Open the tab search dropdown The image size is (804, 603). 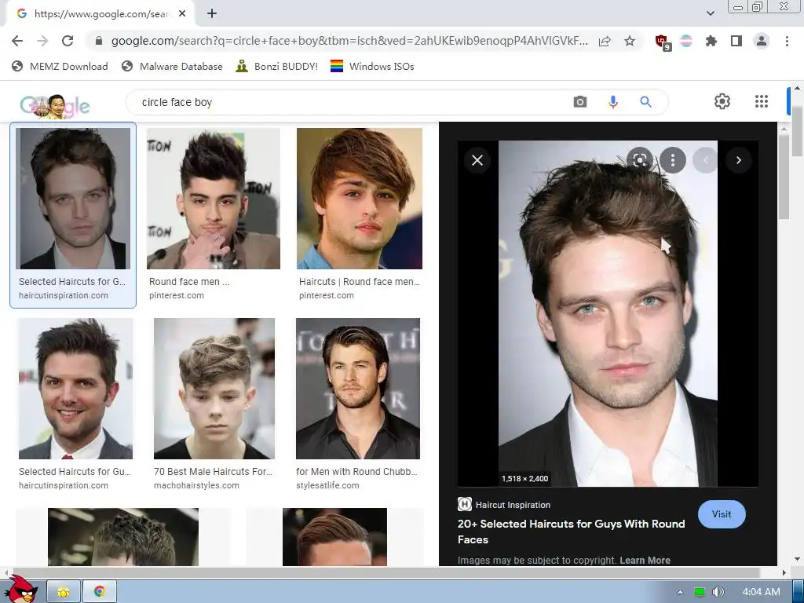tap(711, 13)
